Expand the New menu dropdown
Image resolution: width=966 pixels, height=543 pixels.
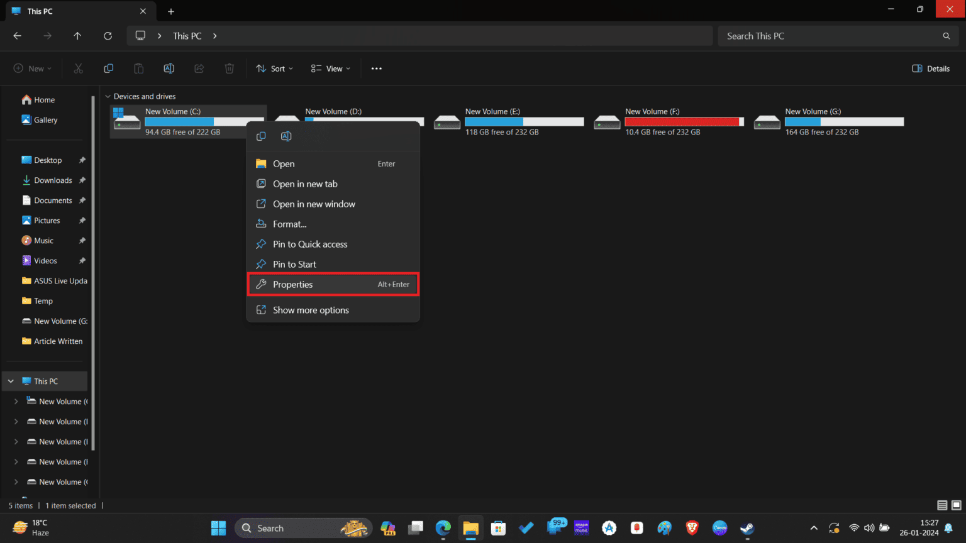(32, 68)
